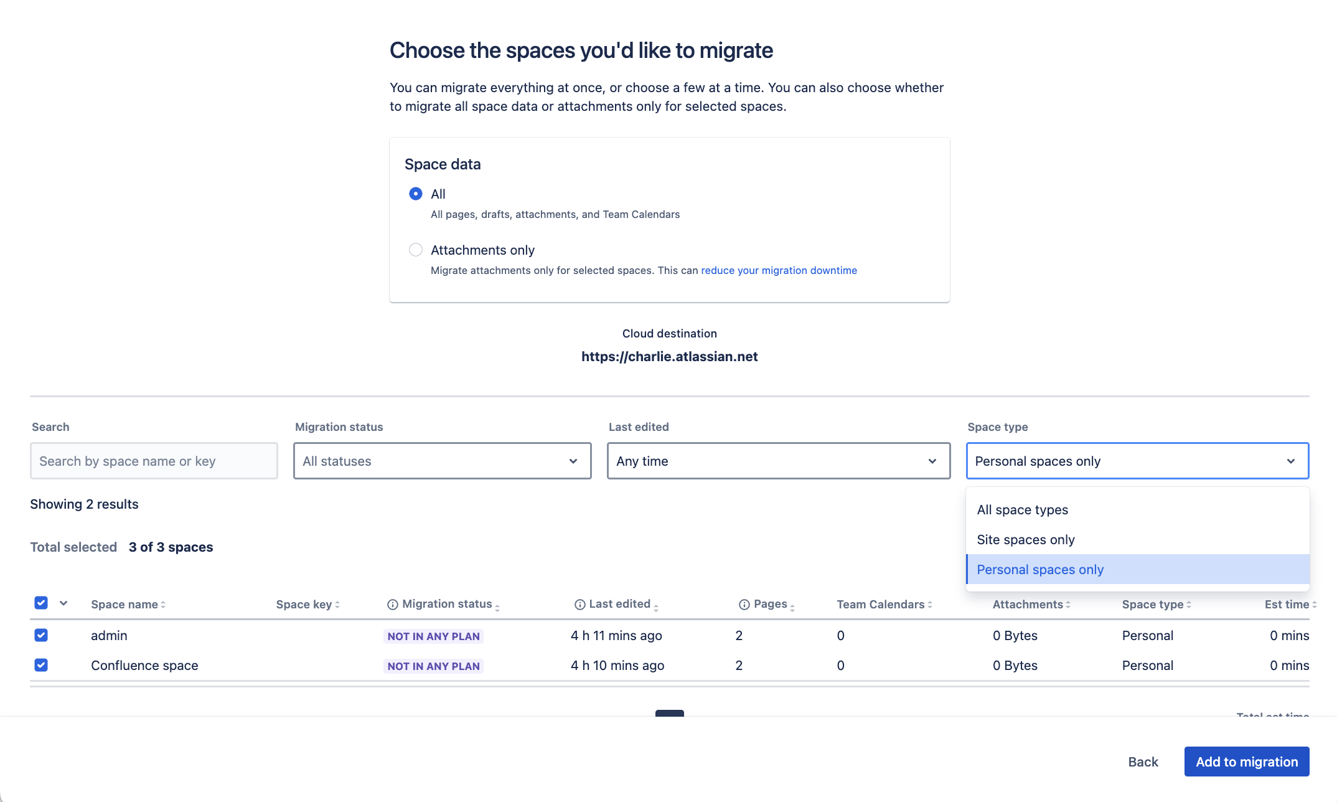
Task: Open the Migration status dropdown
Action: click(x=442, y=461)
